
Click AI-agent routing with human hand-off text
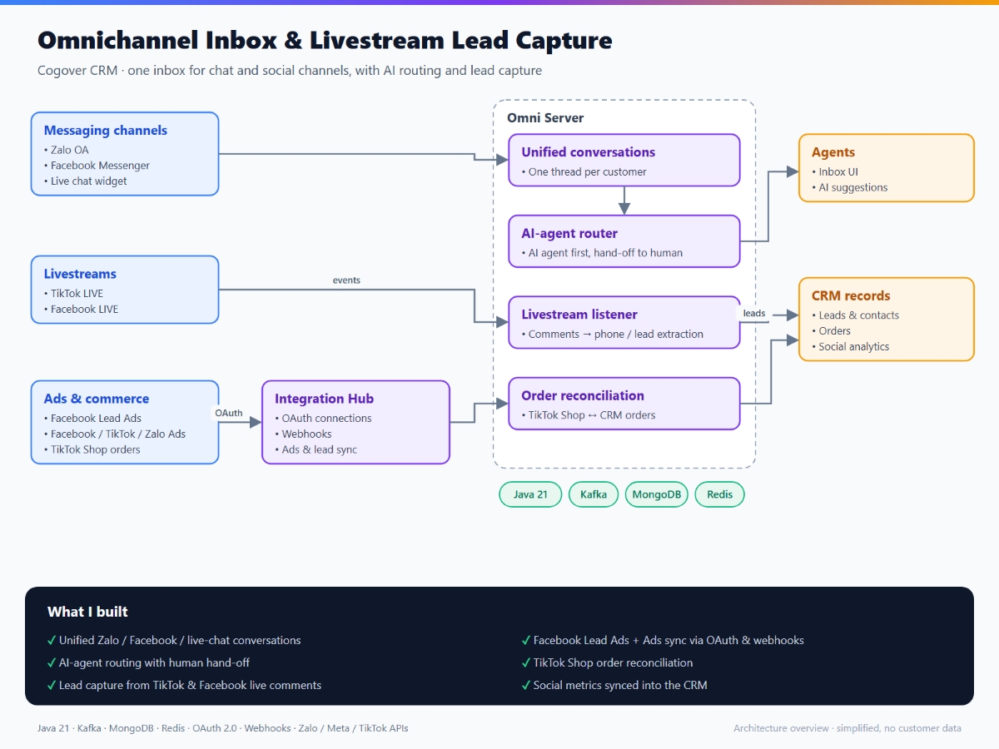point(154,663)
